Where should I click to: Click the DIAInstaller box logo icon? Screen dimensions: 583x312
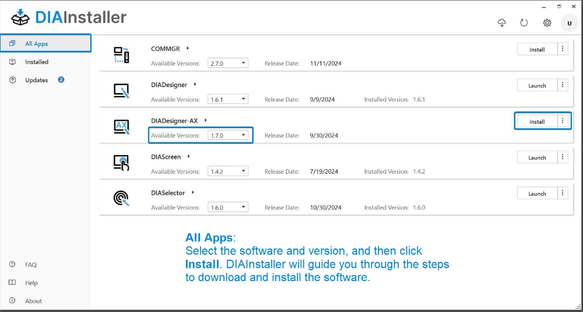[x=20, y=17]
